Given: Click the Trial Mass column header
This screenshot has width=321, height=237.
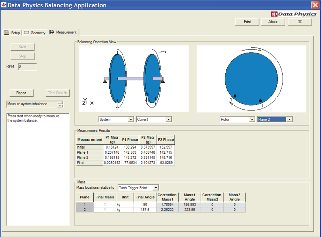Looking at the screenshot, I should [x=105, y=197].
